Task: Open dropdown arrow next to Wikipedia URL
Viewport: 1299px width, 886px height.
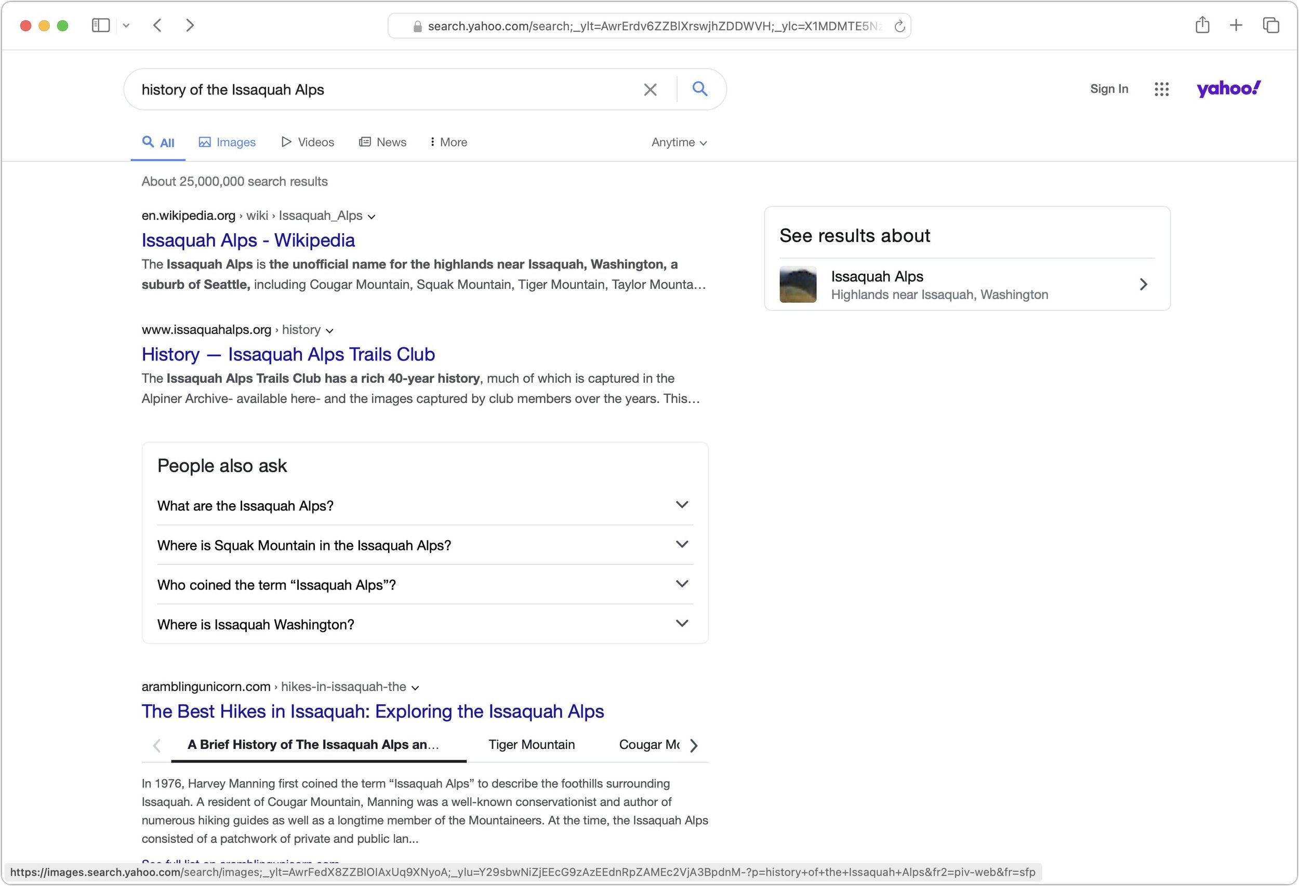Action: pos(372,217)
